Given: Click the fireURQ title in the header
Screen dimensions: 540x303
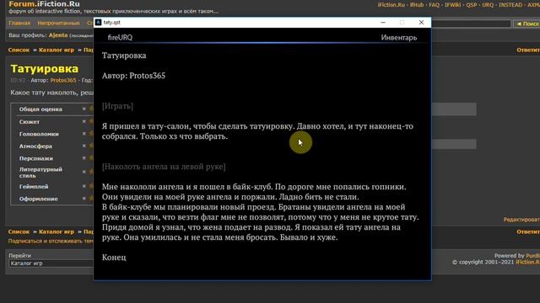Looking at the screenshot, I should [120, 37].
